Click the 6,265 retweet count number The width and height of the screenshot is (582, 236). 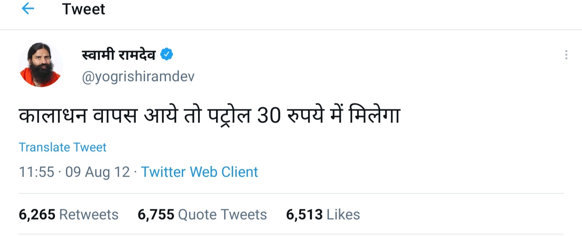(x=37, y=215)
